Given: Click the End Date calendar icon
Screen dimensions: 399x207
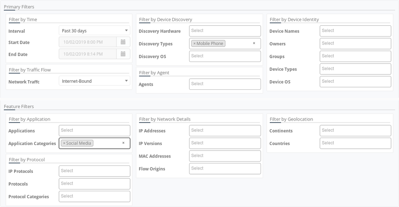Looking at the screenshot, I should click(123, 54).
